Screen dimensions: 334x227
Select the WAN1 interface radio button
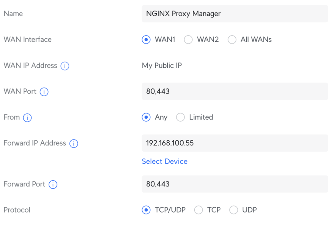click(146, 39)
